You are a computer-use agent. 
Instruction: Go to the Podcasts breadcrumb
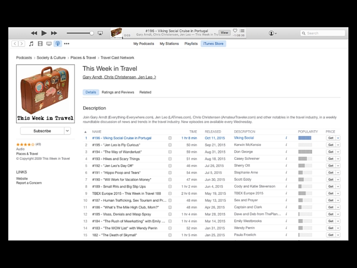24,58
